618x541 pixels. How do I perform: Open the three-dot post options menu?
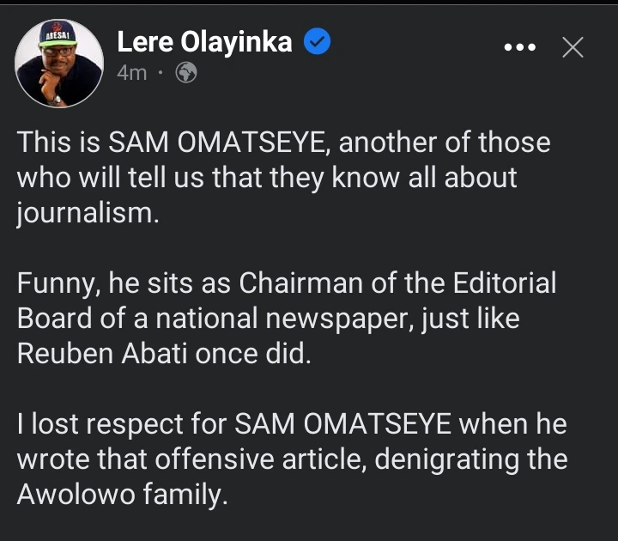pyautogui.click(x=519, y=48)
